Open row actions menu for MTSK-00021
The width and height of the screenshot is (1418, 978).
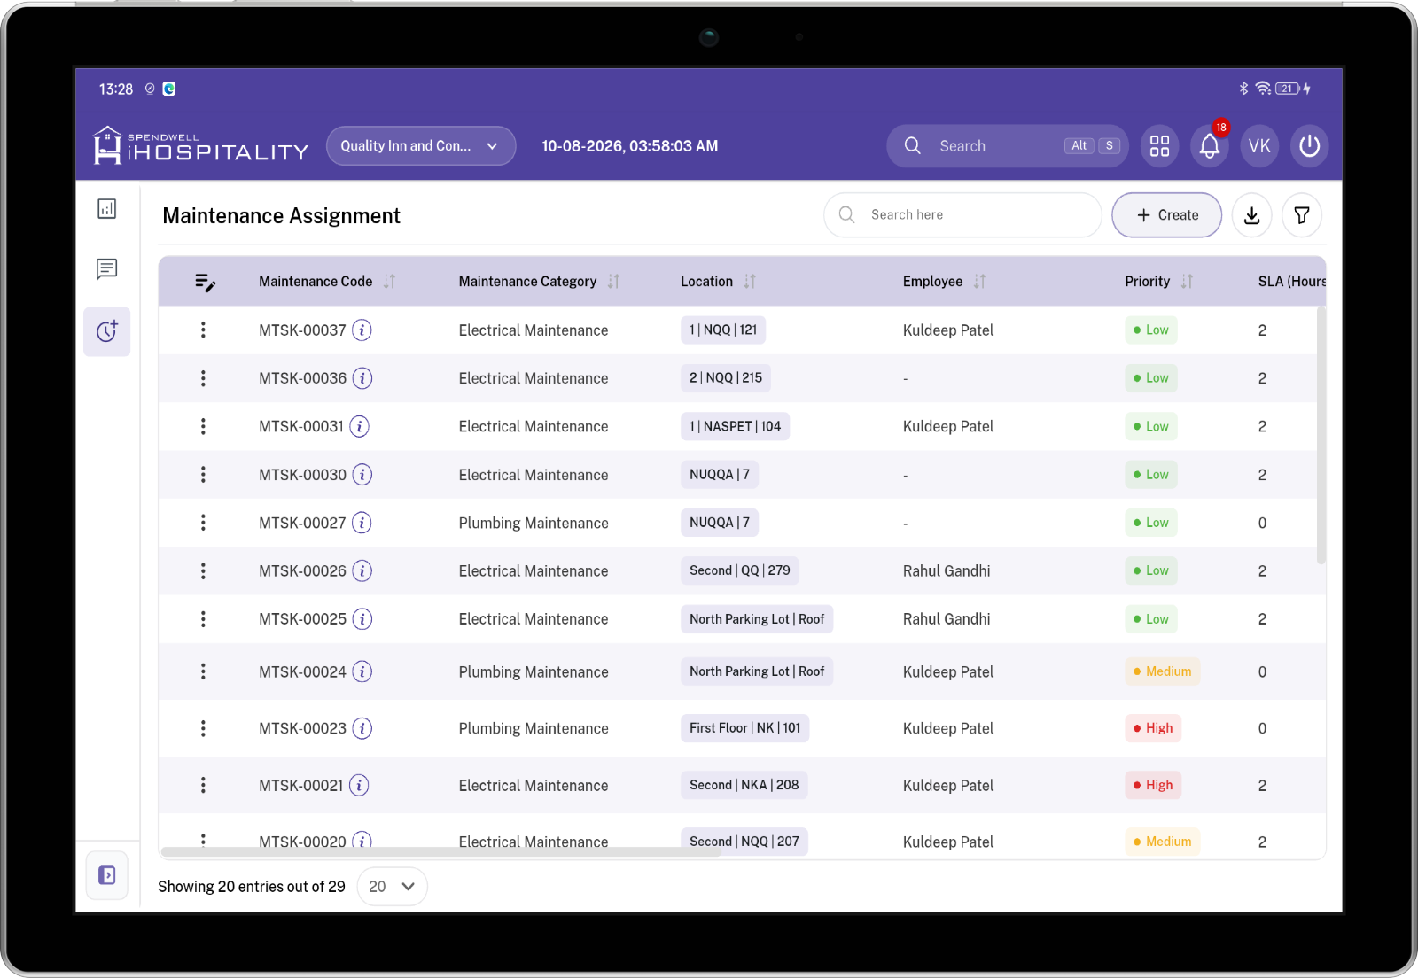click(203, 785)
